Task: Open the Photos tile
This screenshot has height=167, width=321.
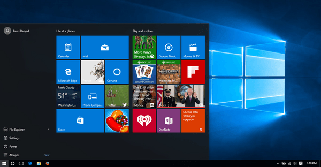Action: pos(93,72)
